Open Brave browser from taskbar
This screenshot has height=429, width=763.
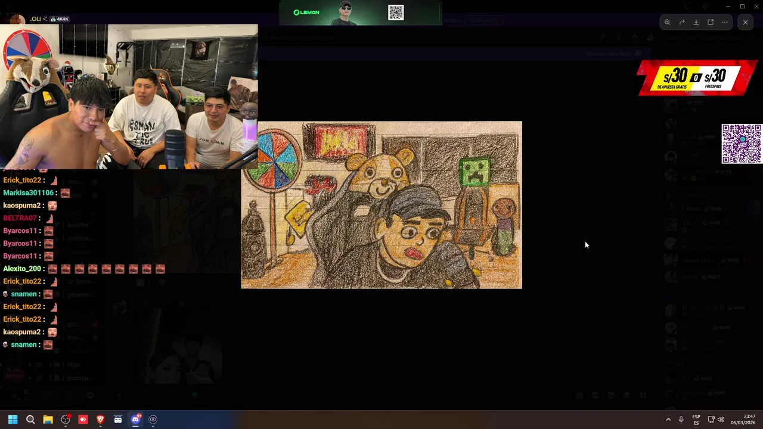[x=100, y=419]
